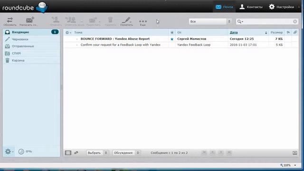
Task: Open the Настройки tab
Action: coord(282,7)
